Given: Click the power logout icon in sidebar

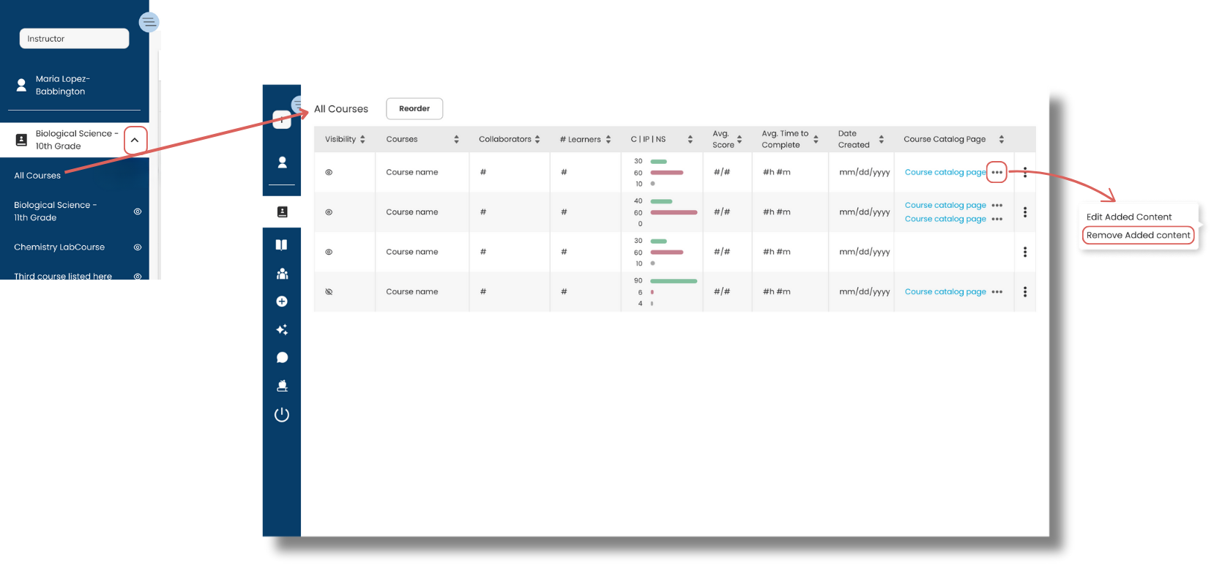Looking at the screenshot, I should tap(282, 415).
